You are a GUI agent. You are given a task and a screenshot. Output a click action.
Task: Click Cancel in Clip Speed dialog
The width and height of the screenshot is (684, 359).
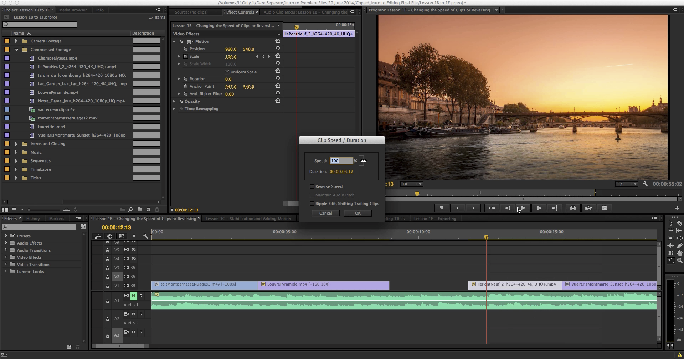325,213
